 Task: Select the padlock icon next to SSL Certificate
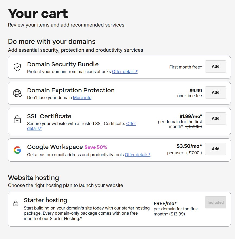[x=17, y=119]
